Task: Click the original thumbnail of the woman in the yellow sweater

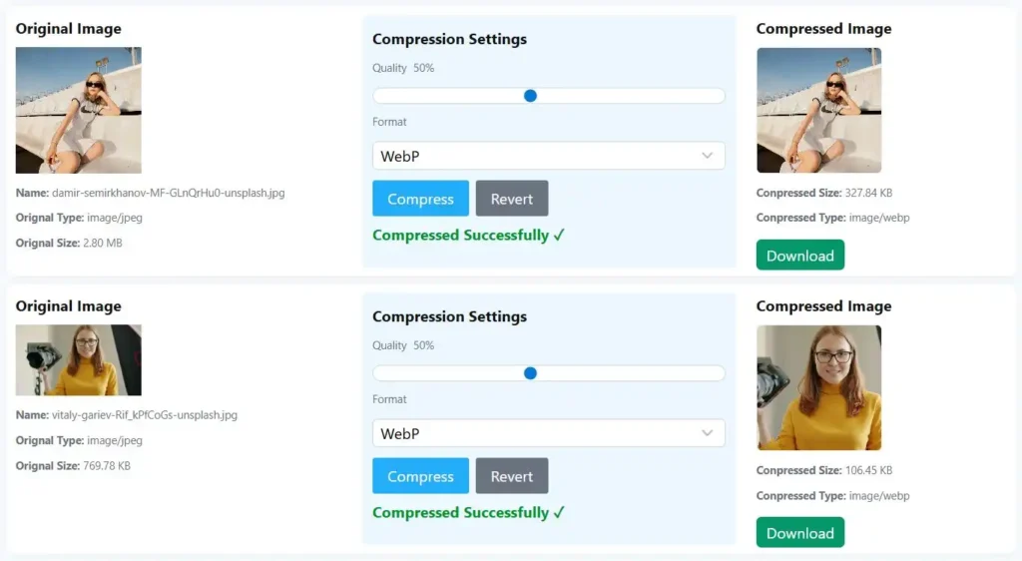Action: tap(78, 359)
